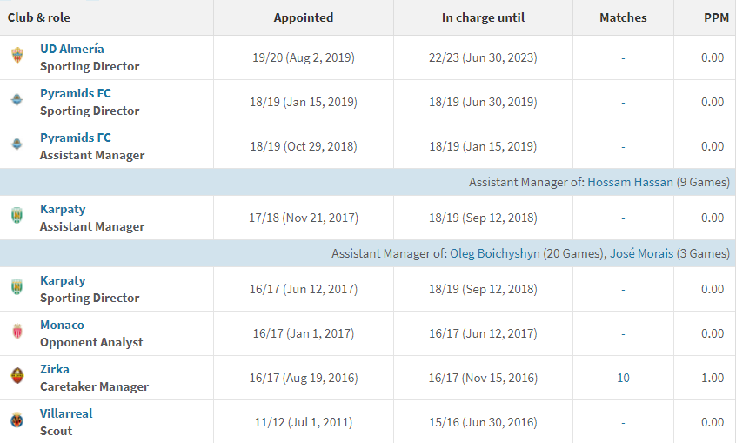Click the UD Almería club crest icon
736x443 pixels.
coord(17,57)
